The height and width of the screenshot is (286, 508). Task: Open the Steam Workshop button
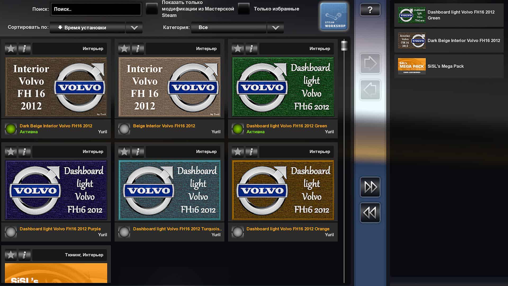(x=334, y=17)
